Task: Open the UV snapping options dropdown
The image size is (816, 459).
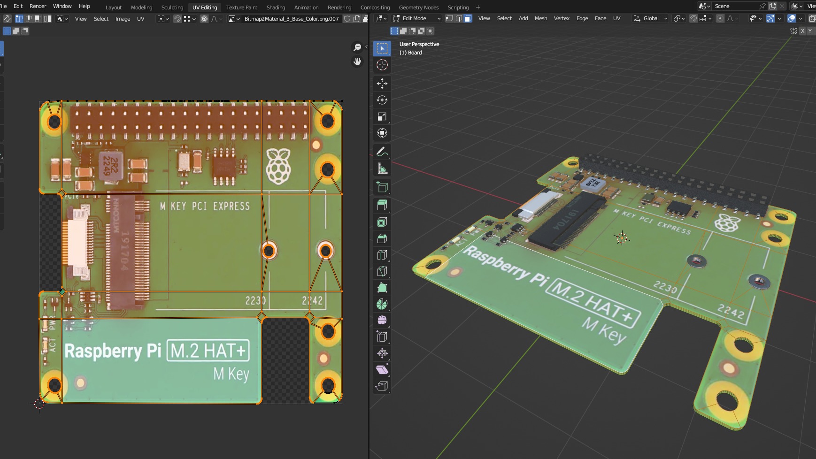Action: coord(190,19)
